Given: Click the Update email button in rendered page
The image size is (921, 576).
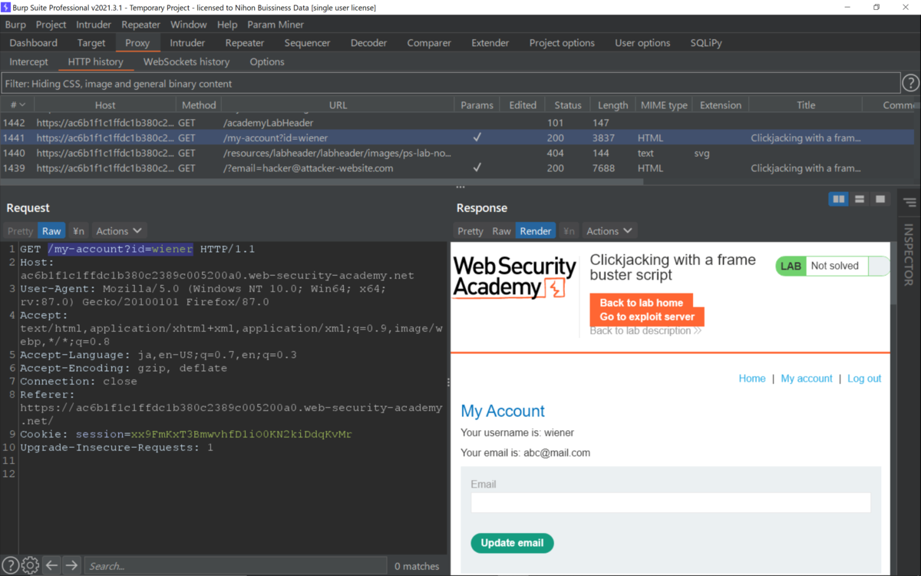Looking at the screenshot, I should 512,543.
